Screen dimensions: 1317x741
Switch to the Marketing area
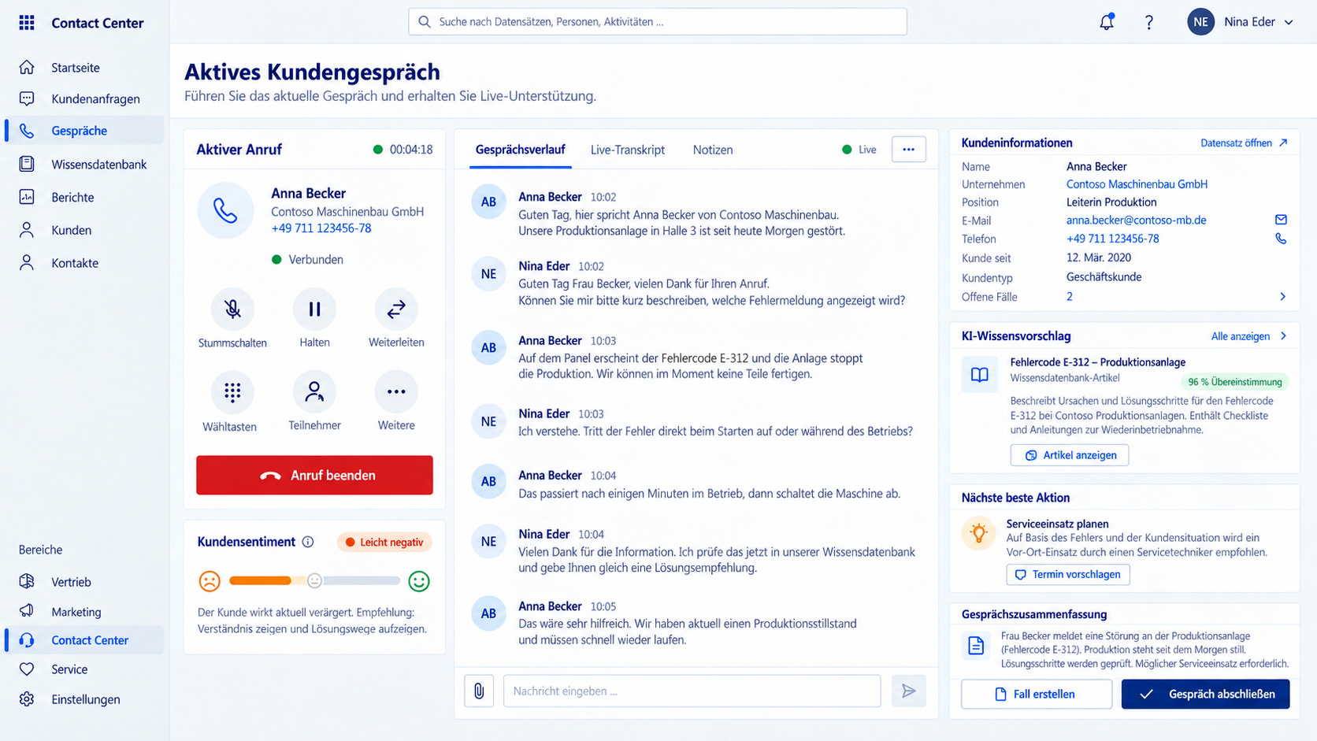(85, 612)
